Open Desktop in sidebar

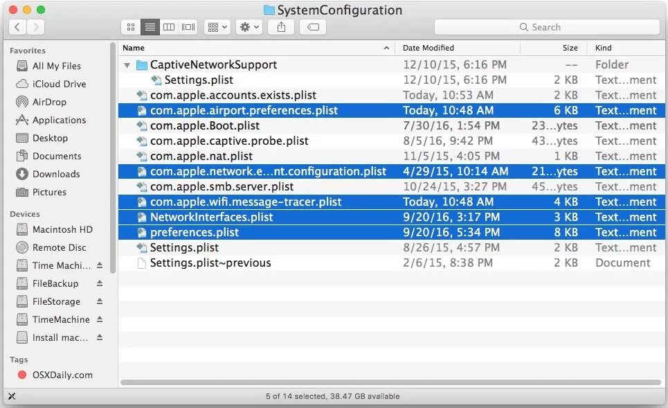[50, 138]
